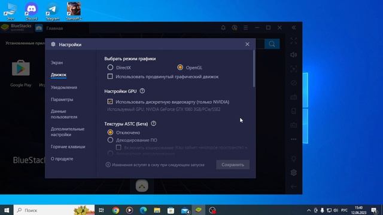
Task: Close the Настройки dialog
Action: coord(247,44)
